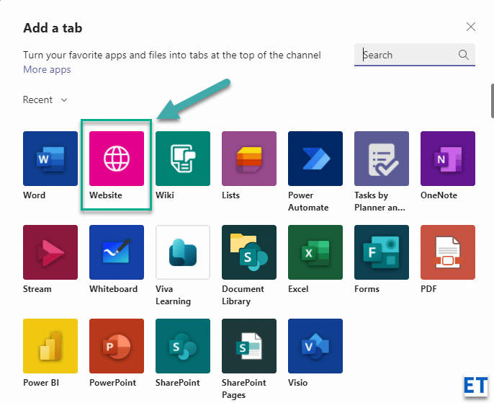
Task: Choose the Website tab app
Action: 117,159
